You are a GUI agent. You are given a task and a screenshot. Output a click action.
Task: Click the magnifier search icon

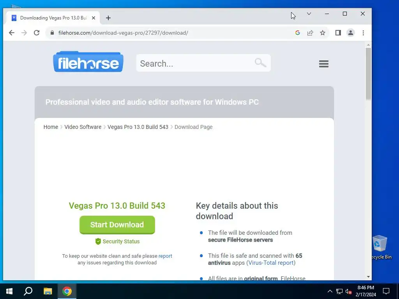tap(260, 62)
